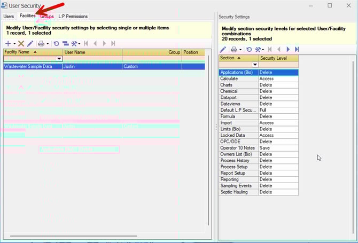Open Facility Name filter dropdown
This screenshot has width=358, height=243.
point(59,59)
